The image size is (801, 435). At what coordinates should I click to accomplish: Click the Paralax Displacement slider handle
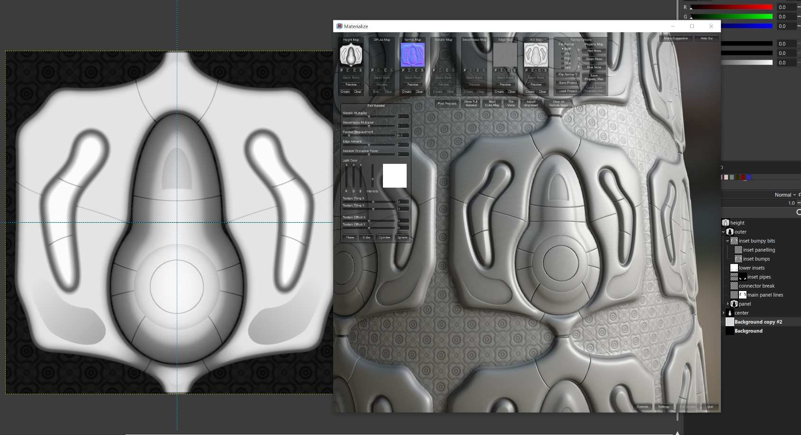tap(349, 136)
